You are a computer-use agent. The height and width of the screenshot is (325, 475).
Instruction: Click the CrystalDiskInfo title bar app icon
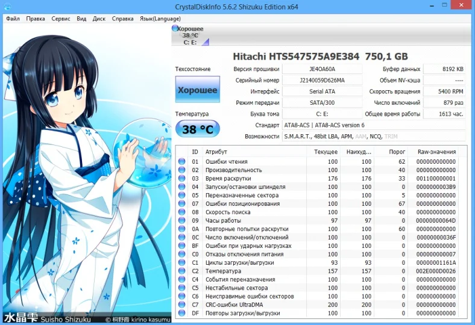tap(7, 6)
